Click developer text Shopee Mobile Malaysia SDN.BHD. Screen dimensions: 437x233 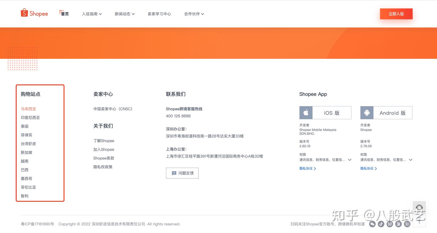point(318,132)
